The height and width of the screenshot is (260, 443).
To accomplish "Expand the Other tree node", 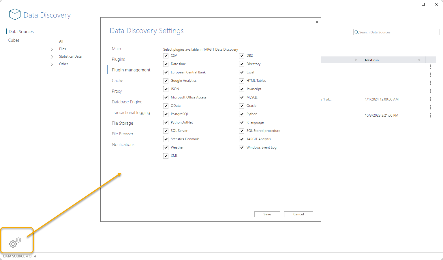I will coord(52,64).
